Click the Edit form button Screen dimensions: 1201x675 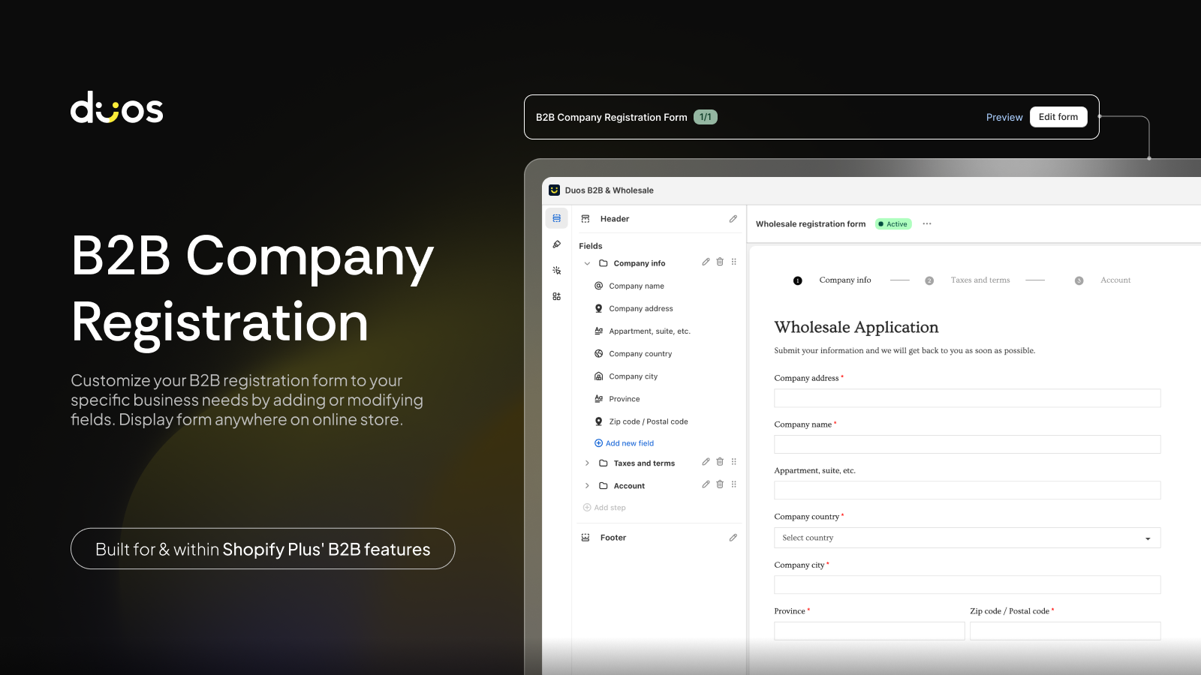click(x=1058, y=117)
